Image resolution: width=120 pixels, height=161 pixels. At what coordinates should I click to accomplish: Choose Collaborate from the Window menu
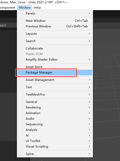pos(55,48)
